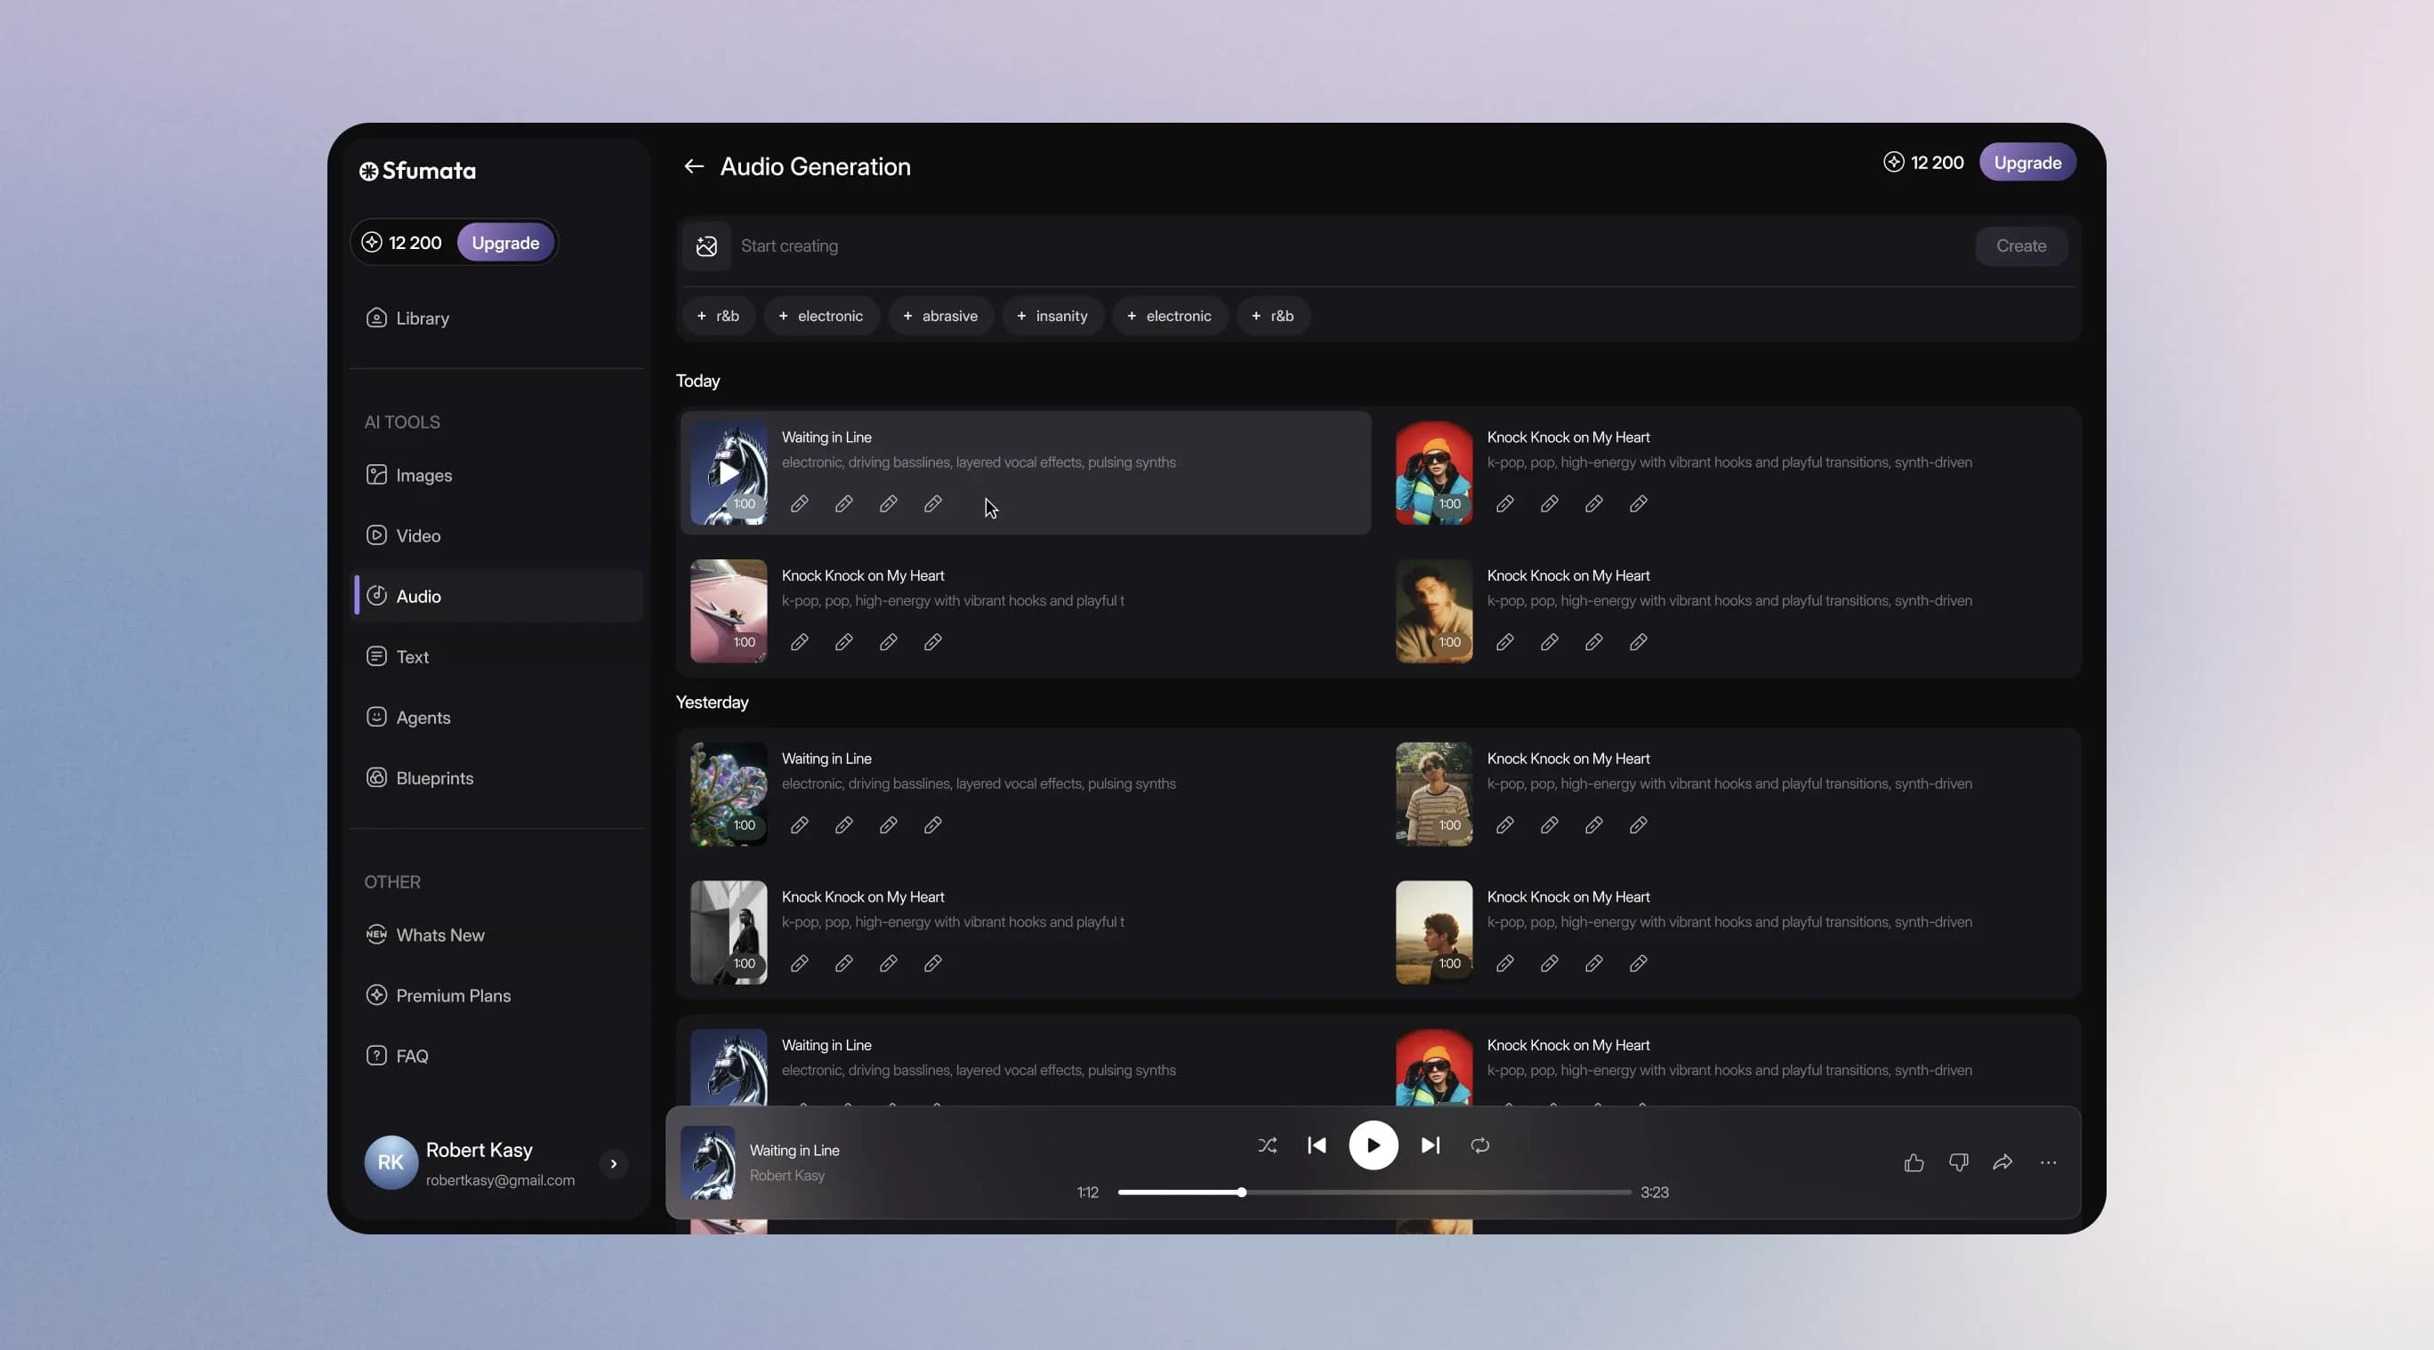Add the first r&b tag chip
This screenshot has width=2434, height=1350.
click(717, 317)
